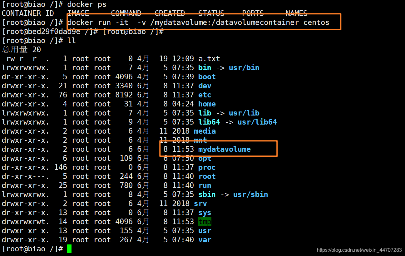Image resolution: width=405 pixels, height=256 pixels.
Task: Click the 'docker ps' command text
Action: tap(87, 5)
